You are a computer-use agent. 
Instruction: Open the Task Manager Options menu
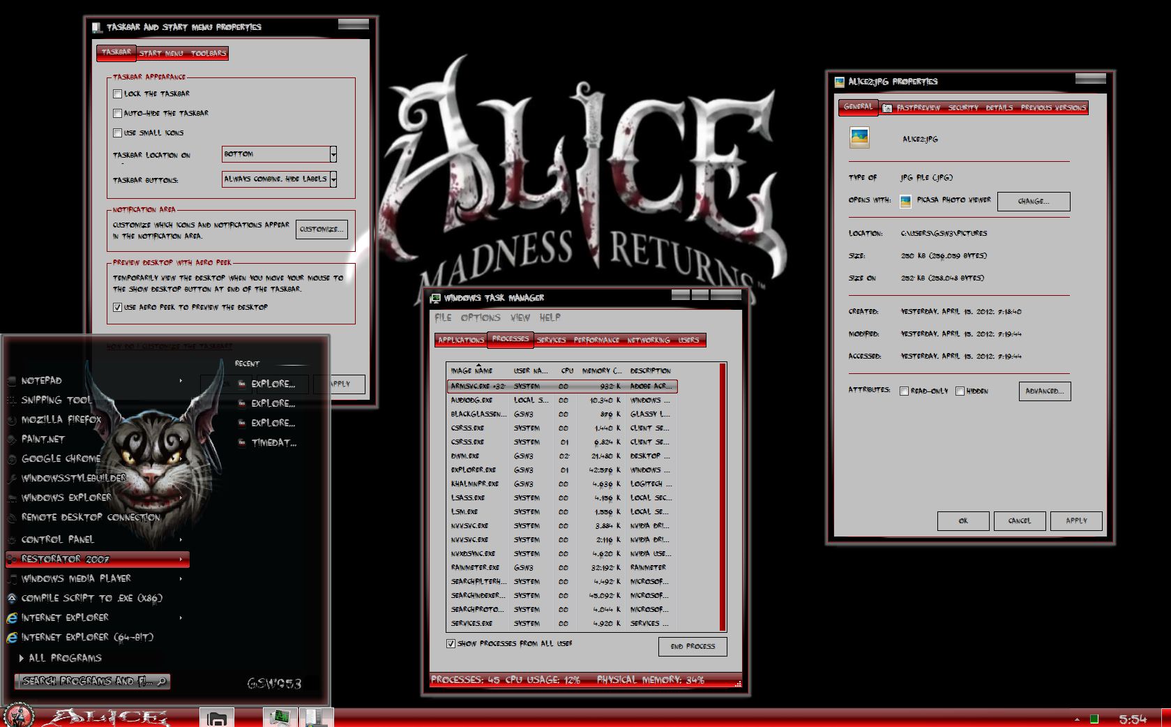[x=481, y=317]
